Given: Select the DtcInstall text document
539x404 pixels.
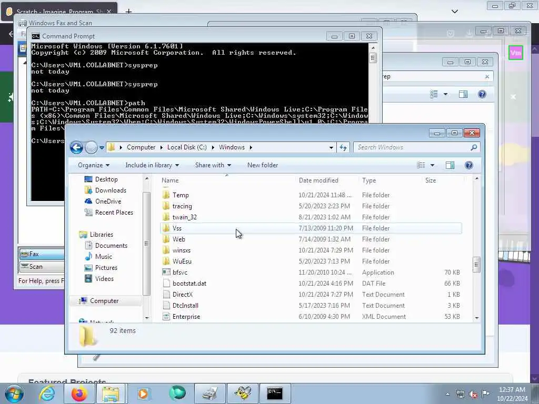Looking at the screenshot, I should point(311,306).
